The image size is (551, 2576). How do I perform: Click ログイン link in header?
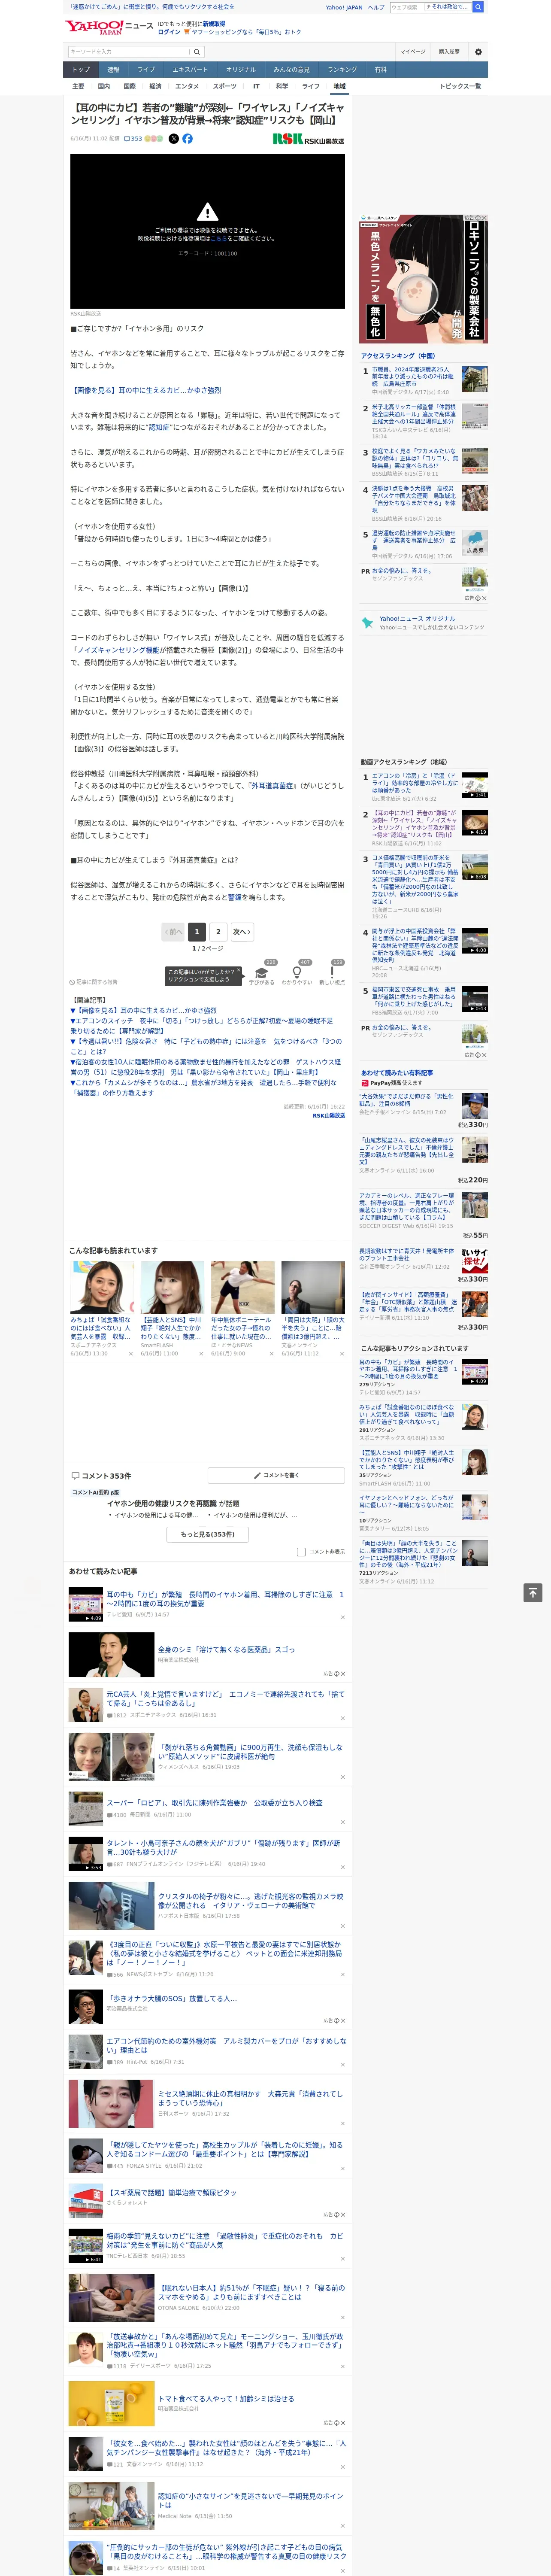(x=169, y=32)
